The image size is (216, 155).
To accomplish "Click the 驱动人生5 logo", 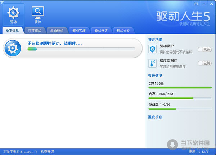I will click(183, 16).
